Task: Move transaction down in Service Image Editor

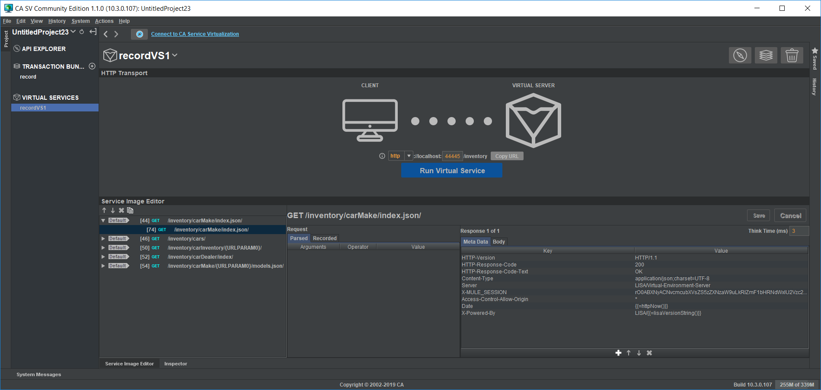Action: (113, 210)
